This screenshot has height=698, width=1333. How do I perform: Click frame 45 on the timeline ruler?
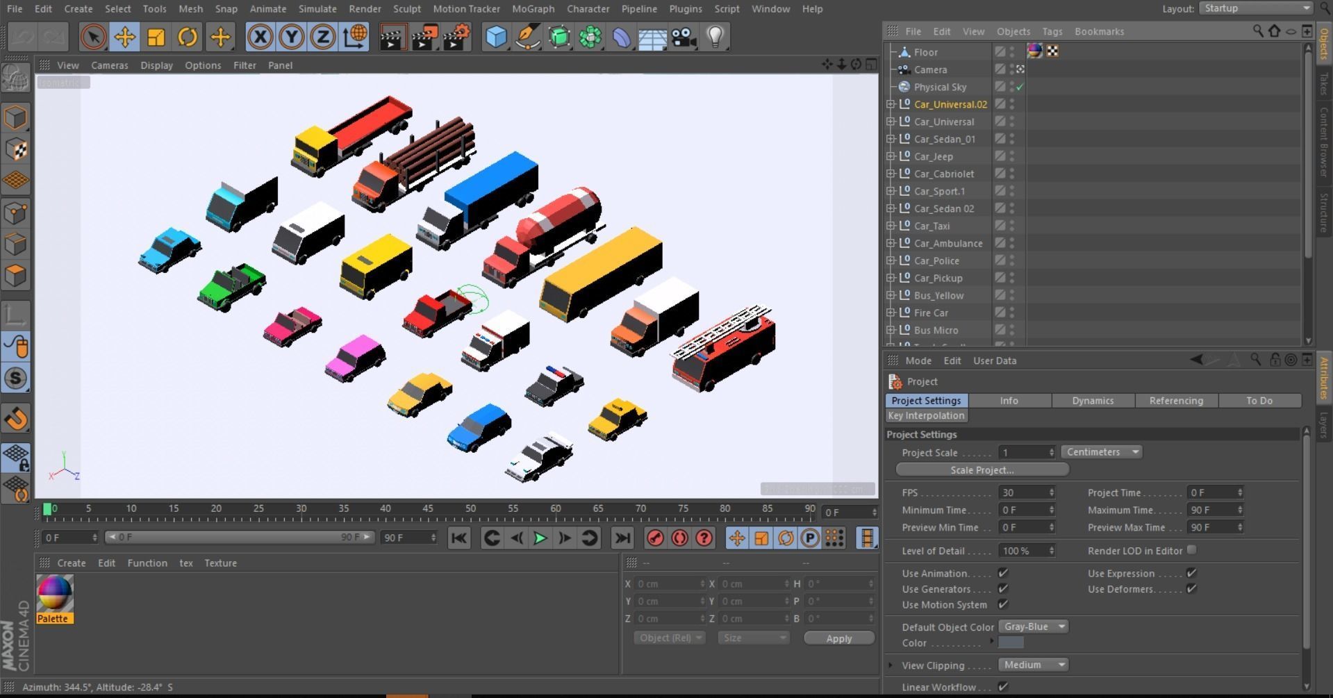pyautogui.click(x=428, y=508)
